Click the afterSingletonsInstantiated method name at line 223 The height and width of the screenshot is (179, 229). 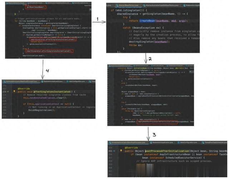52,91
